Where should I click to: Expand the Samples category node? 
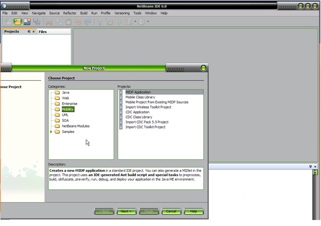[51, 132]
